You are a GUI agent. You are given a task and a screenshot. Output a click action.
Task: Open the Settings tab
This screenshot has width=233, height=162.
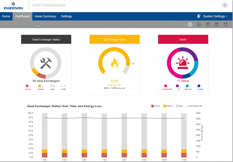tap(66, 16)
